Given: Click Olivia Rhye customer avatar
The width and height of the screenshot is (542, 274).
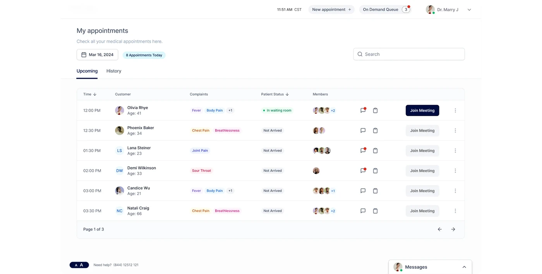Looking at the screenshot, I should point(120,110).
